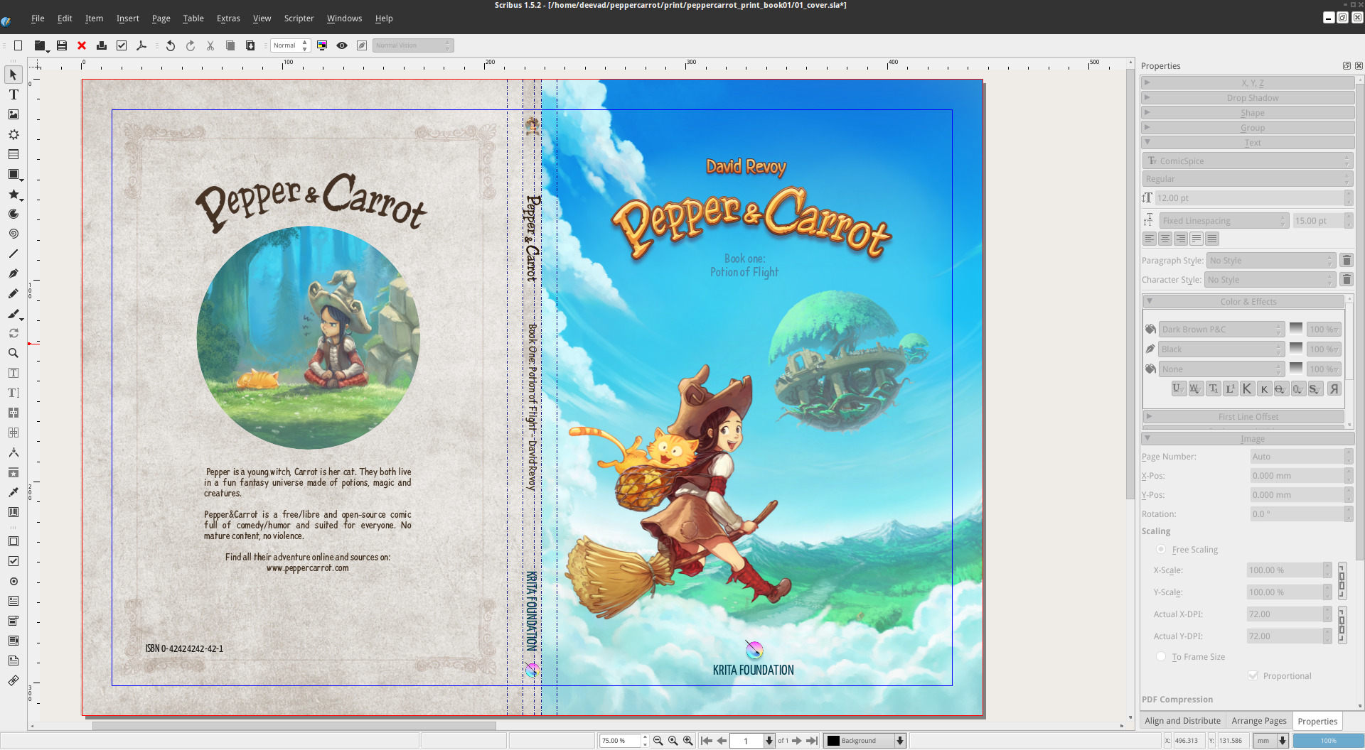Expand the X, Y, Z section
The height and width of the screenshot is (750, 1365).
1248,83
